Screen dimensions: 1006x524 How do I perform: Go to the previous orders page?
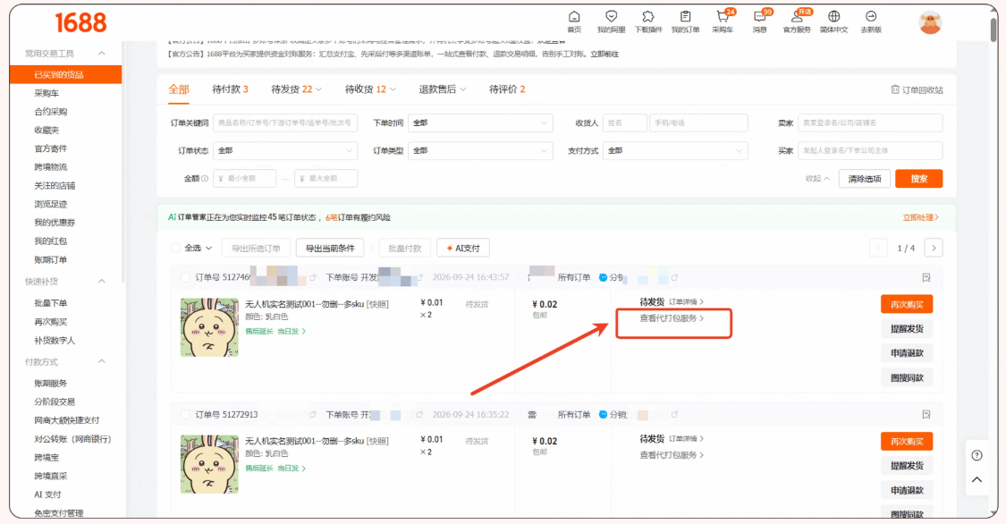click(878, 249)
